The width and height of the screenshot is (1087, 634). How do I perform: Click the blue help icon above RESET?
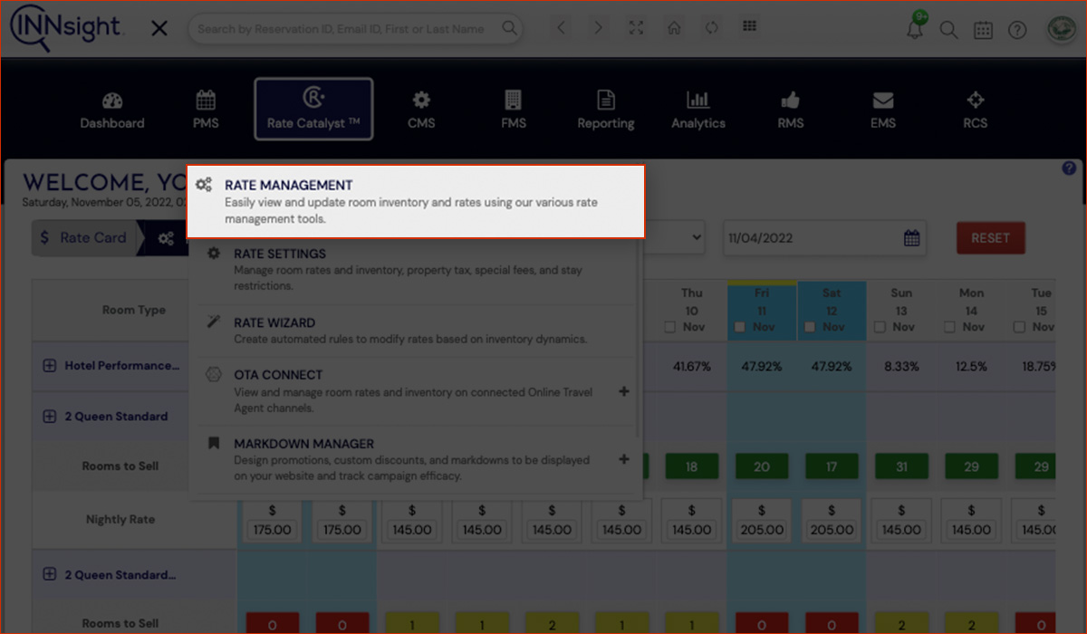(x=1069, y=168)
